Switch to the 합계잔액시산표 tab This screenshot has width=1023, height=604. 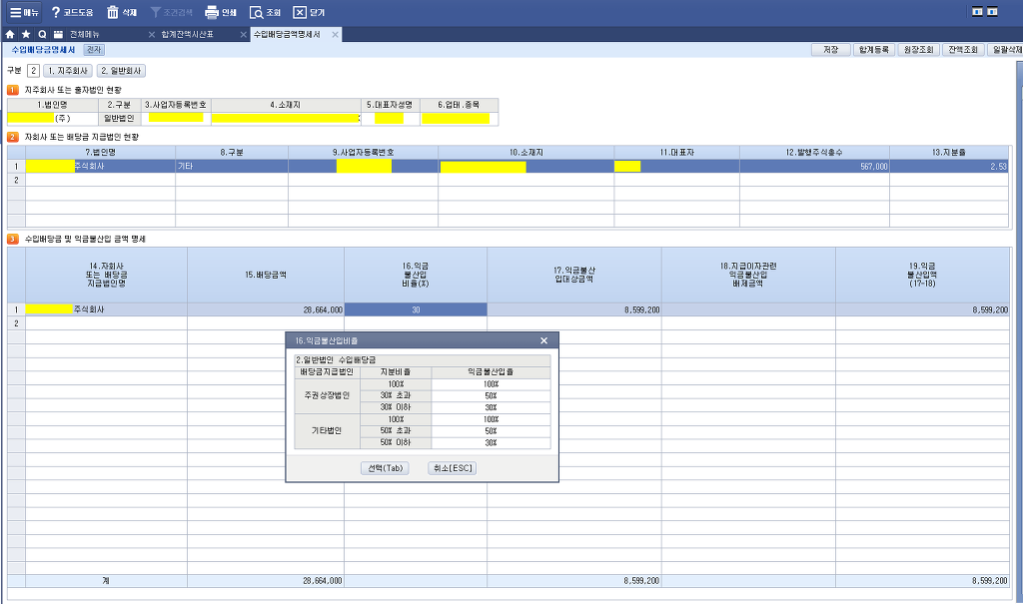point(187,35)
